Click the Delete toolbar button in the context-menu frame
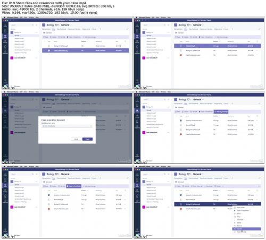 [218, 186]
